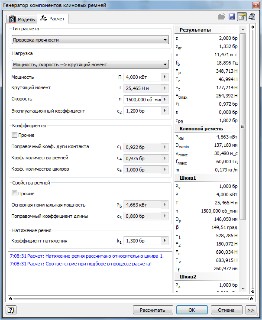Click the Отмена button

(x=226, y=310)
